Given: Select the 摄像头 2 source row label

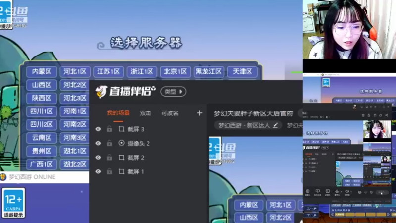Looking at the screenshot, I should coord(139,143).
